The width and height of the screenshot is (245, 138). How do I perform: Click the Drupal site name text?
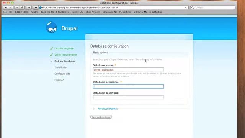tap(69, 28)
